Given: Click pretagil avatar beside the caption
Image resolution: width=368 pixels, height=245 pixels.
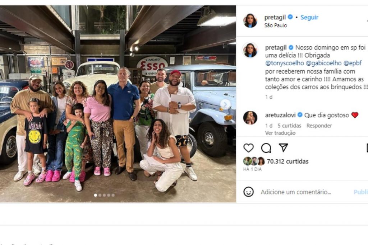Looking at the screenshot, I should coord(250,50).
